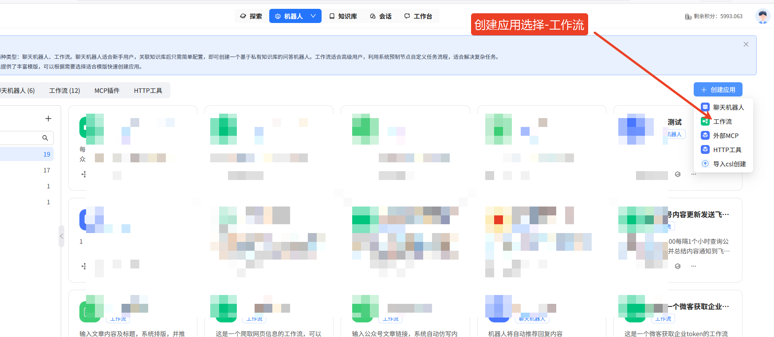The height and width of the screenshot is (337, 774).
Task: Switch to the 知识库 tab
Action: tap(343, 16)
